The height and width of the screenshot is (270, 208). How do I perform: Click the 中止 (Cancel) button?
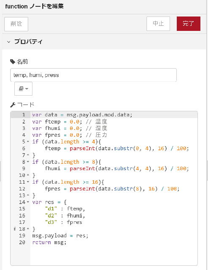click(158, 24)
